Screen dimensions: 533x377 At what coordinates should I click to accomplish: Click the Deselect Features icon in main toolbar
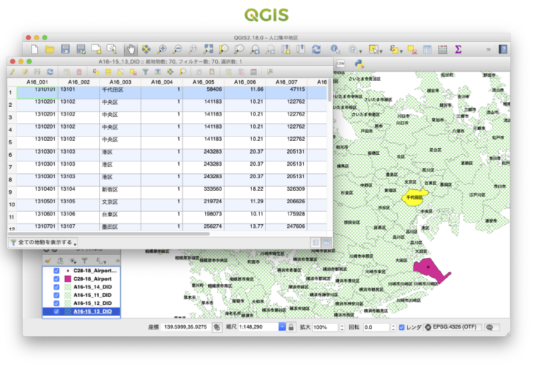(412, 50)
